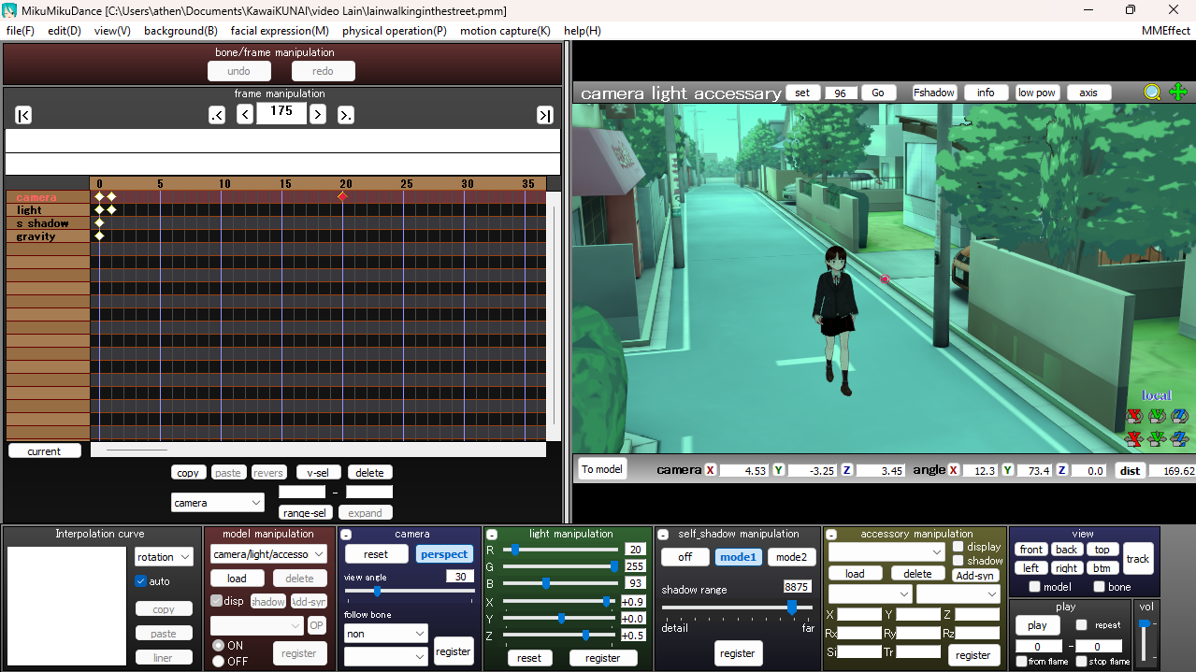Collapse the self_shadow manipulation panel
1196x672 pixels.
(x=663, y=535)
